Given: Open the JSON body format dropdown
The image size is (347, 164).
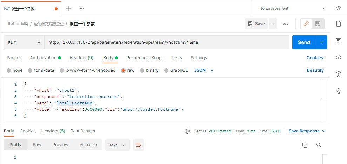Looking at the screenshot, I should click(x=204, y=70).
